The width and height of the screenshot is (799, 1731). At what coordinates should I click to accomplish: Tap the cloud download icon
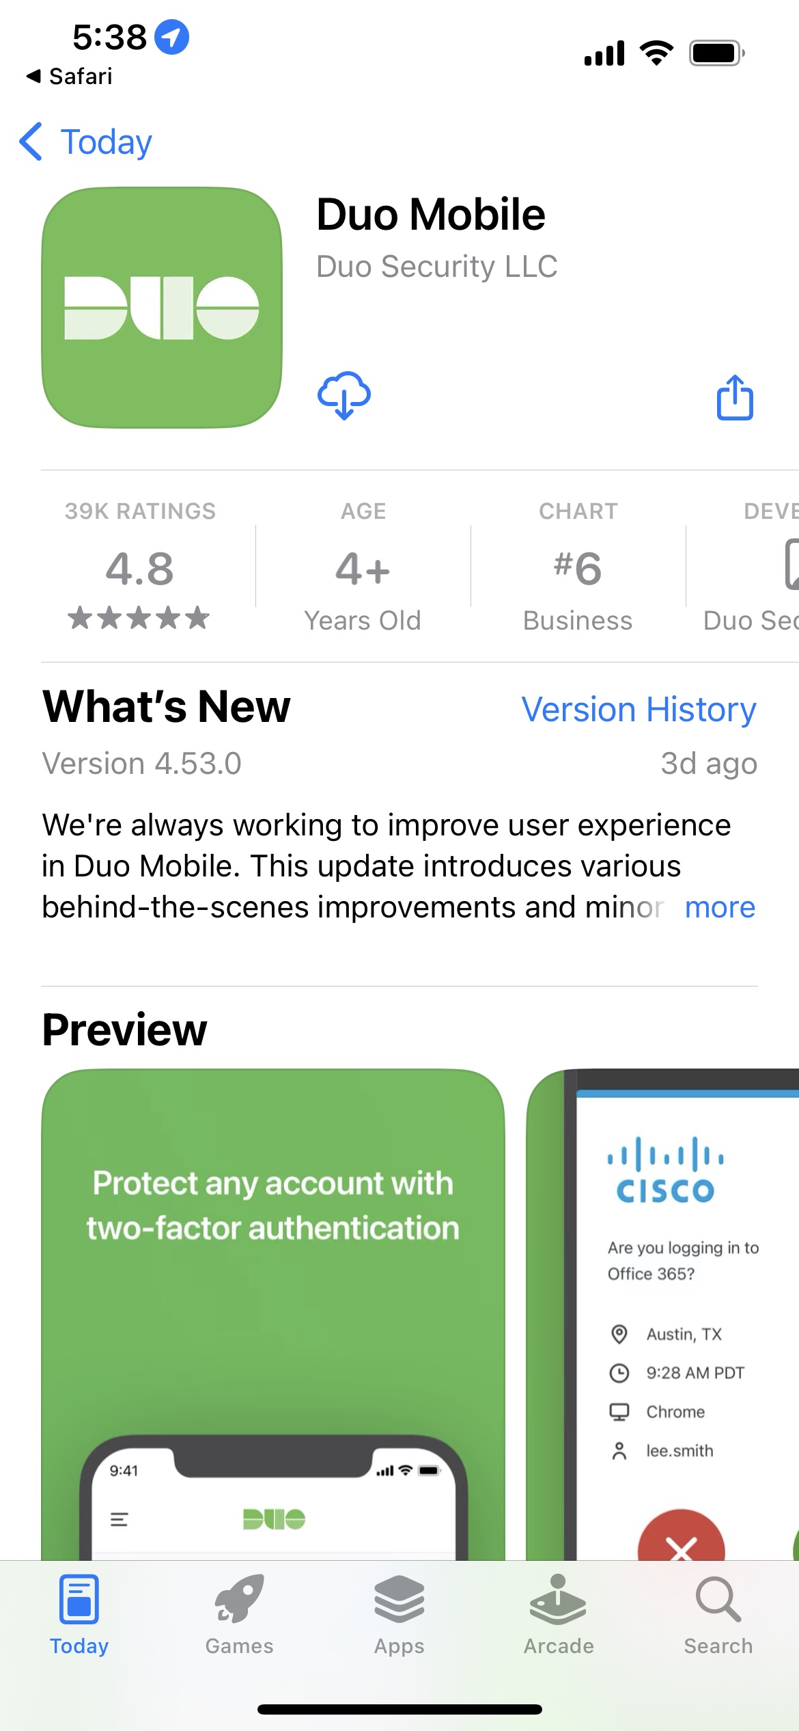pyautogui.click(x=344, y=395)
